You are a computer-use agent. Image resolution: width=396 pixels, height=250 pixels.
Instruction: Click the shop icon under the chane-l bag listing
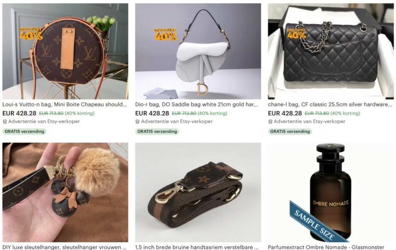270,122
